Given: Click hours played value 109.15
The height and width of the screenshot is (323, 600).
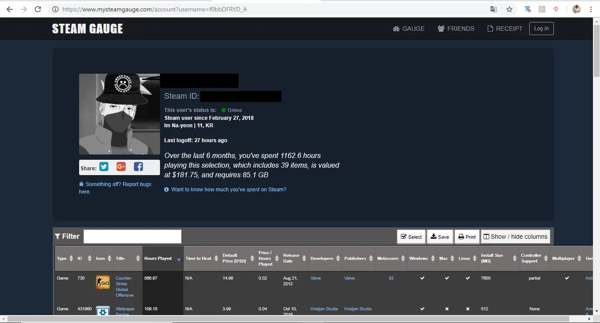Looking at the screenshot, I should (151, 309).
